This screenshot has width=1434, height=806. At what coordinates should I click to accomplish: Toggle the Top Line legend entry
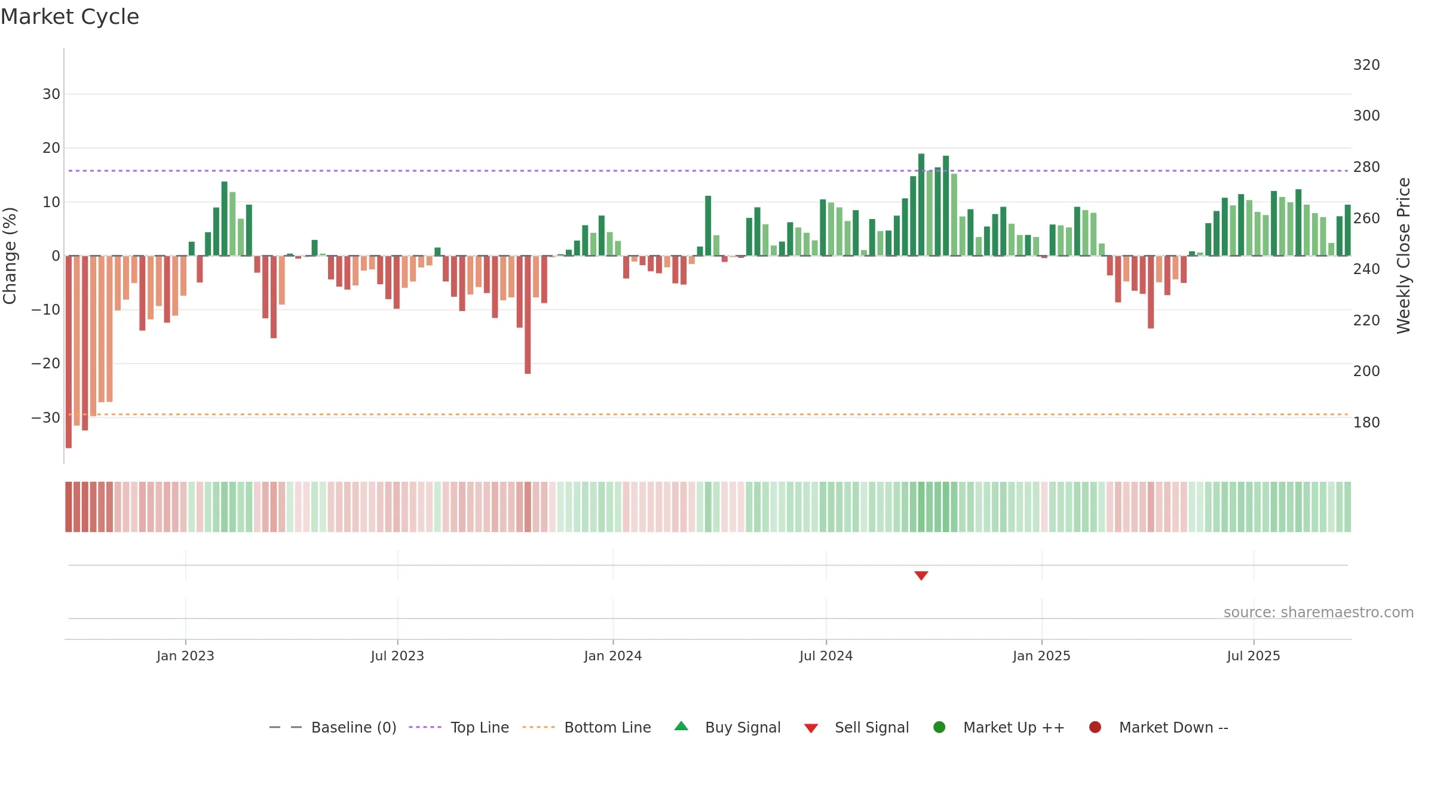coord(459,727)
